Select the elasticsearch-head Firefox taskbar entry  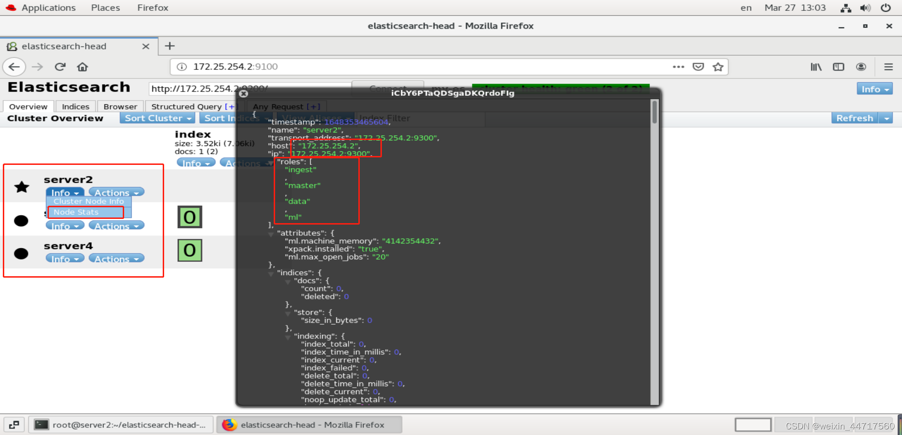[309, 425]
